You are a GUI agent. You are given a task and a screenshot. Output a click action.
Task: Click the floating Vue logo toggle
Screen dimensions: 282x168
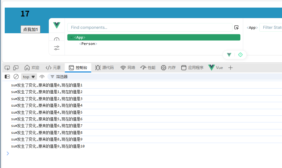click(x=229, y=55)
